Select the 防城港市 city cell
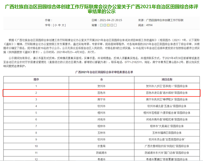The image size is (203, 161). [x=101, y=153]
